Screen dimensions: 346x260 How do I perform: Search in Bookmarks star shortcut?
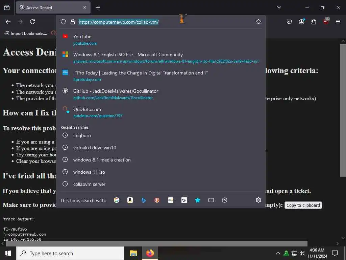tap(197, 200)
